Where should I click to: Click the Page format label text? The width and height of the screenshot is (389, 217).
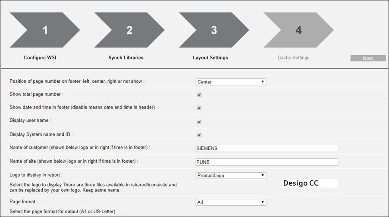(23, 201)
